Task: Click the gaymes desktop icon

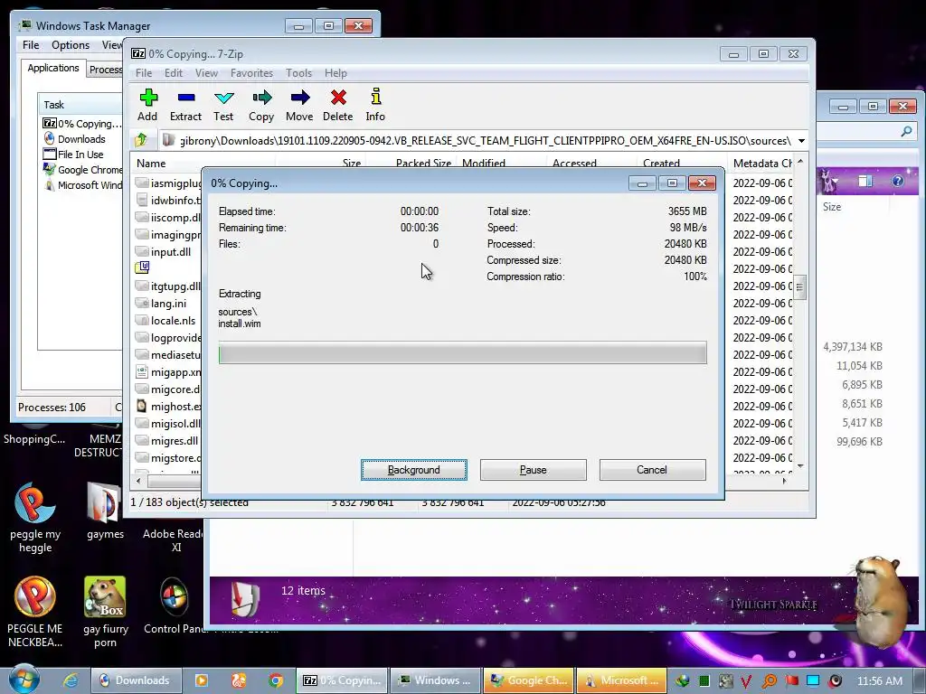Action: (x=105, y=511)
